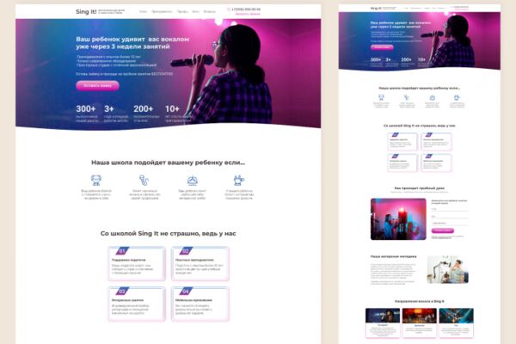Click the '10+' statistic in the large hero

172,108
